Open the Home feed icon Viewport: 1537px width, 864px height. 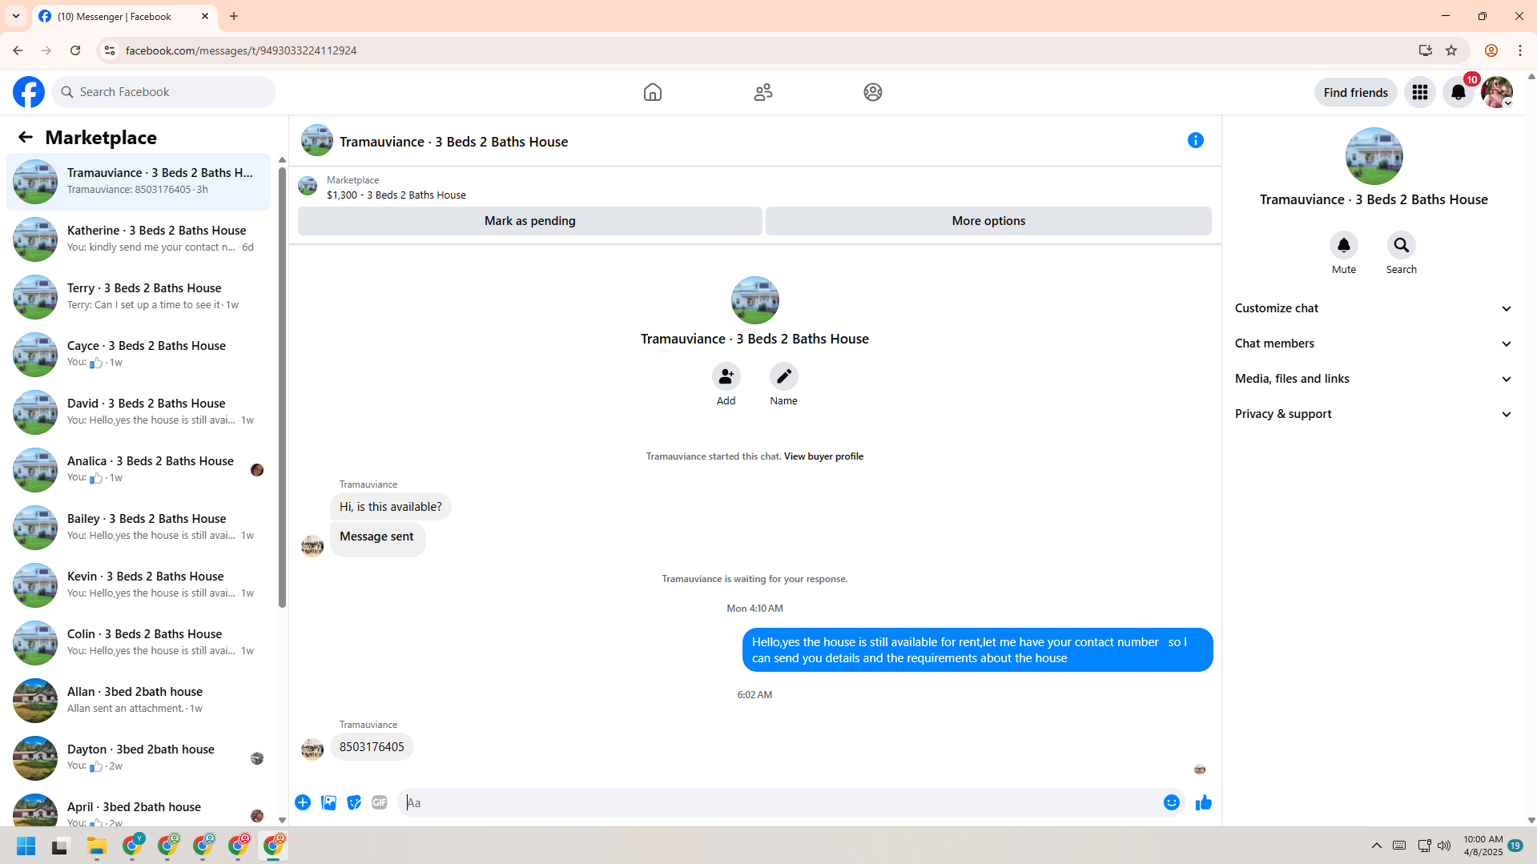tap(653, 92)
